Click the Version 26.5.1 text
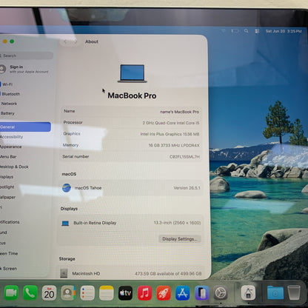Image resolution: width=308 pixels, height=308 pixels. coord(187,188)
